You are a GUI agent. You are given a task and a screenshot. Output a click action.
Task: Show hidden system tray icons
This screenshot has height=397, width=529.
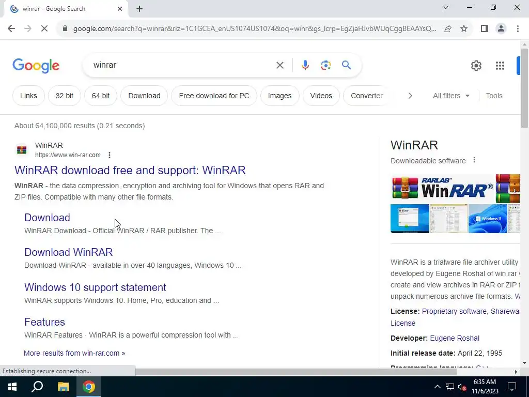point(437,387)
